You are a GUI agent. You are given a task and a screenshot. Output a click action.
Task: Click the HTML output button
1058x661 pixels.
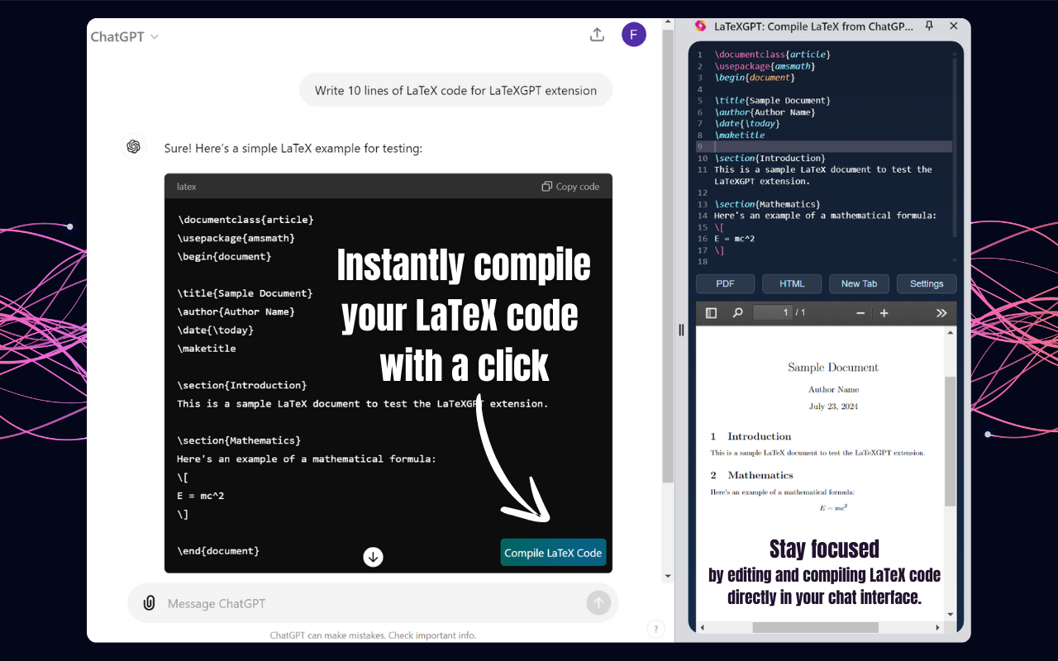click(792, 283)
